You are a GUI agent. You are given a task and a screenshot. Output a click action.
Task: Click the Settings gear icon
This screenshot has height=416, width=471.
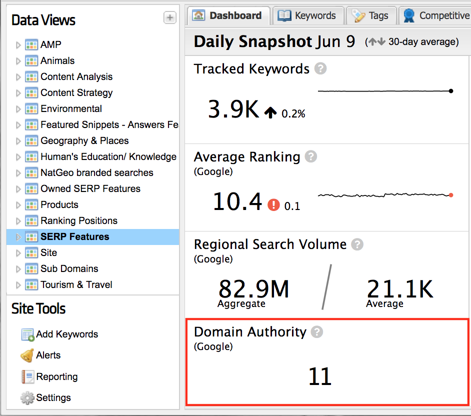tap(27, 398)
